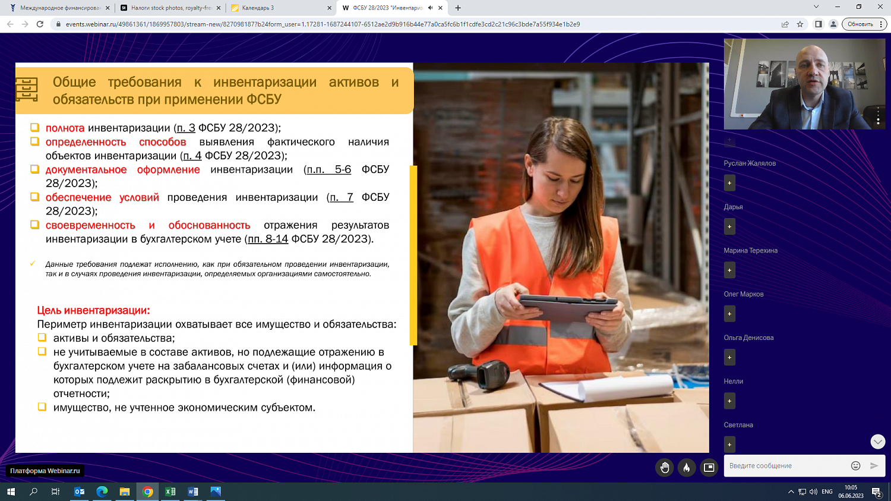Launch Microsoft Edge from taskbar
The image size is (891, 501).
click(x=102, y=491)
